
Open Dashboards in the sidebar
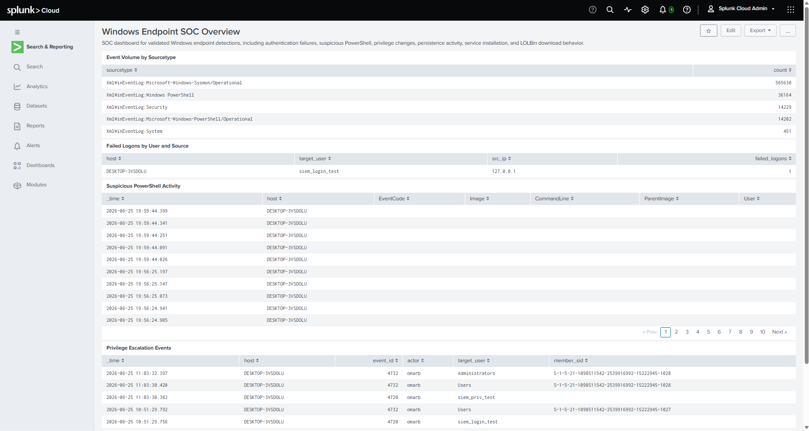(41, 165)
